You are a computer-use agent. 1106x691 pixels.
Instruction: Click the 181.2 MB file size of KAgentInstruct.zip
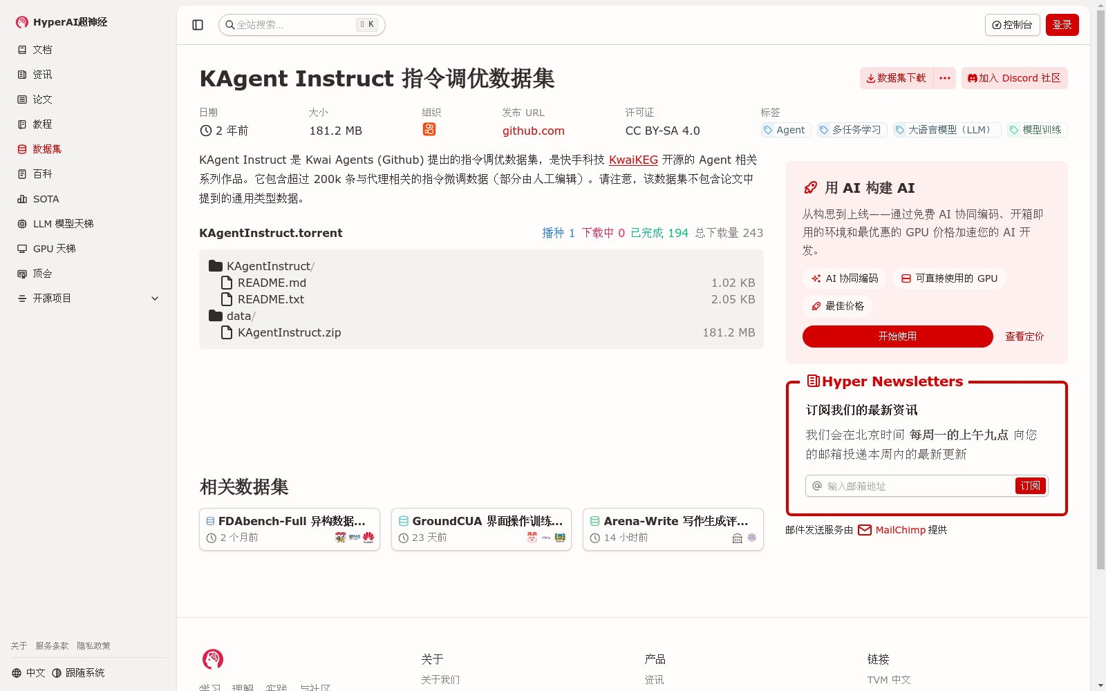tap(729, 332)
